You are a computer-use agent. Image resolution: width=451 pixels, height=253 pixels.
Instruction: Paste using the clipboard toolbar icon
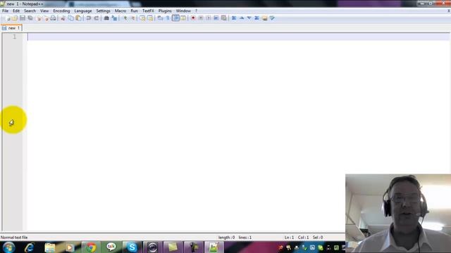tap(78, 18)
